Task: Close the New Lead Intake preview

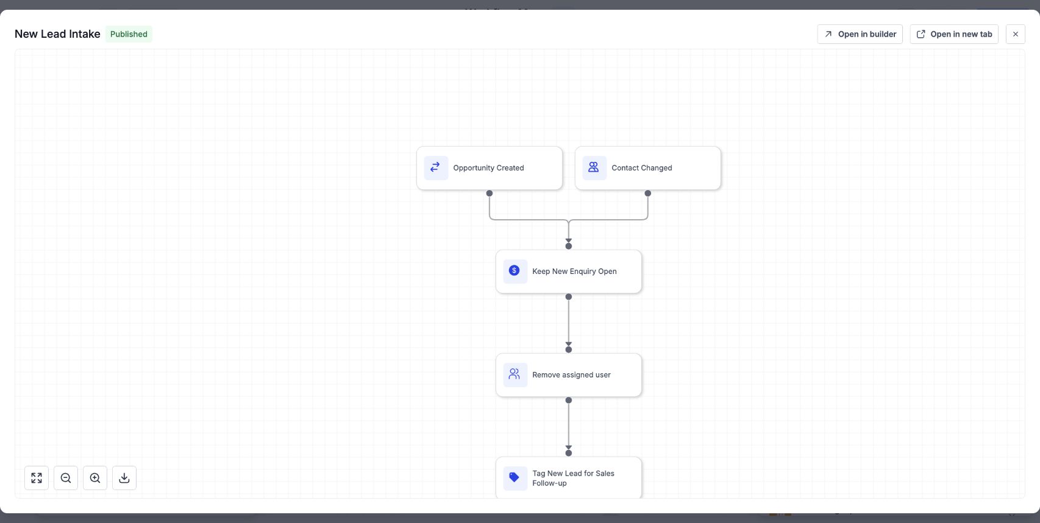Action: tap(1016, 34)
